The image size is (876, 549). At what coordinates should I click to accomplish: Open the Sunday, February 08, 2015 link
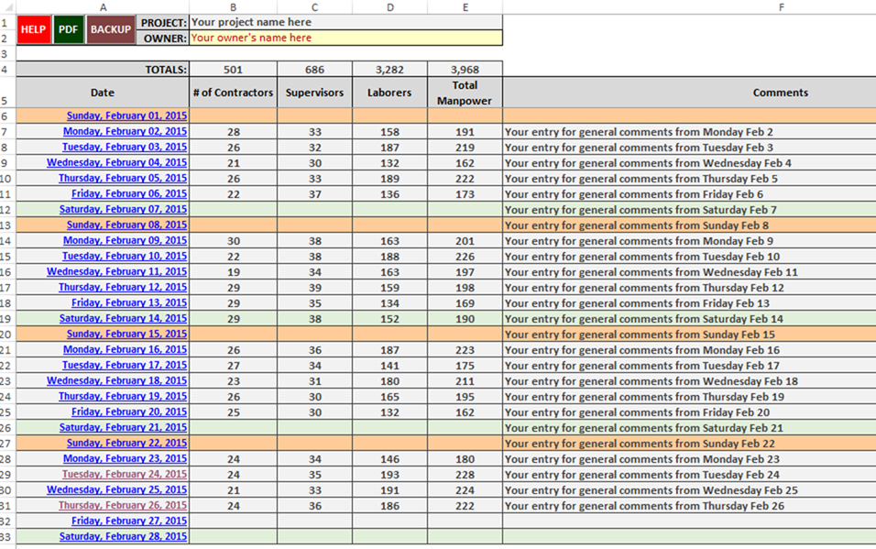click(x=126, y=225)
